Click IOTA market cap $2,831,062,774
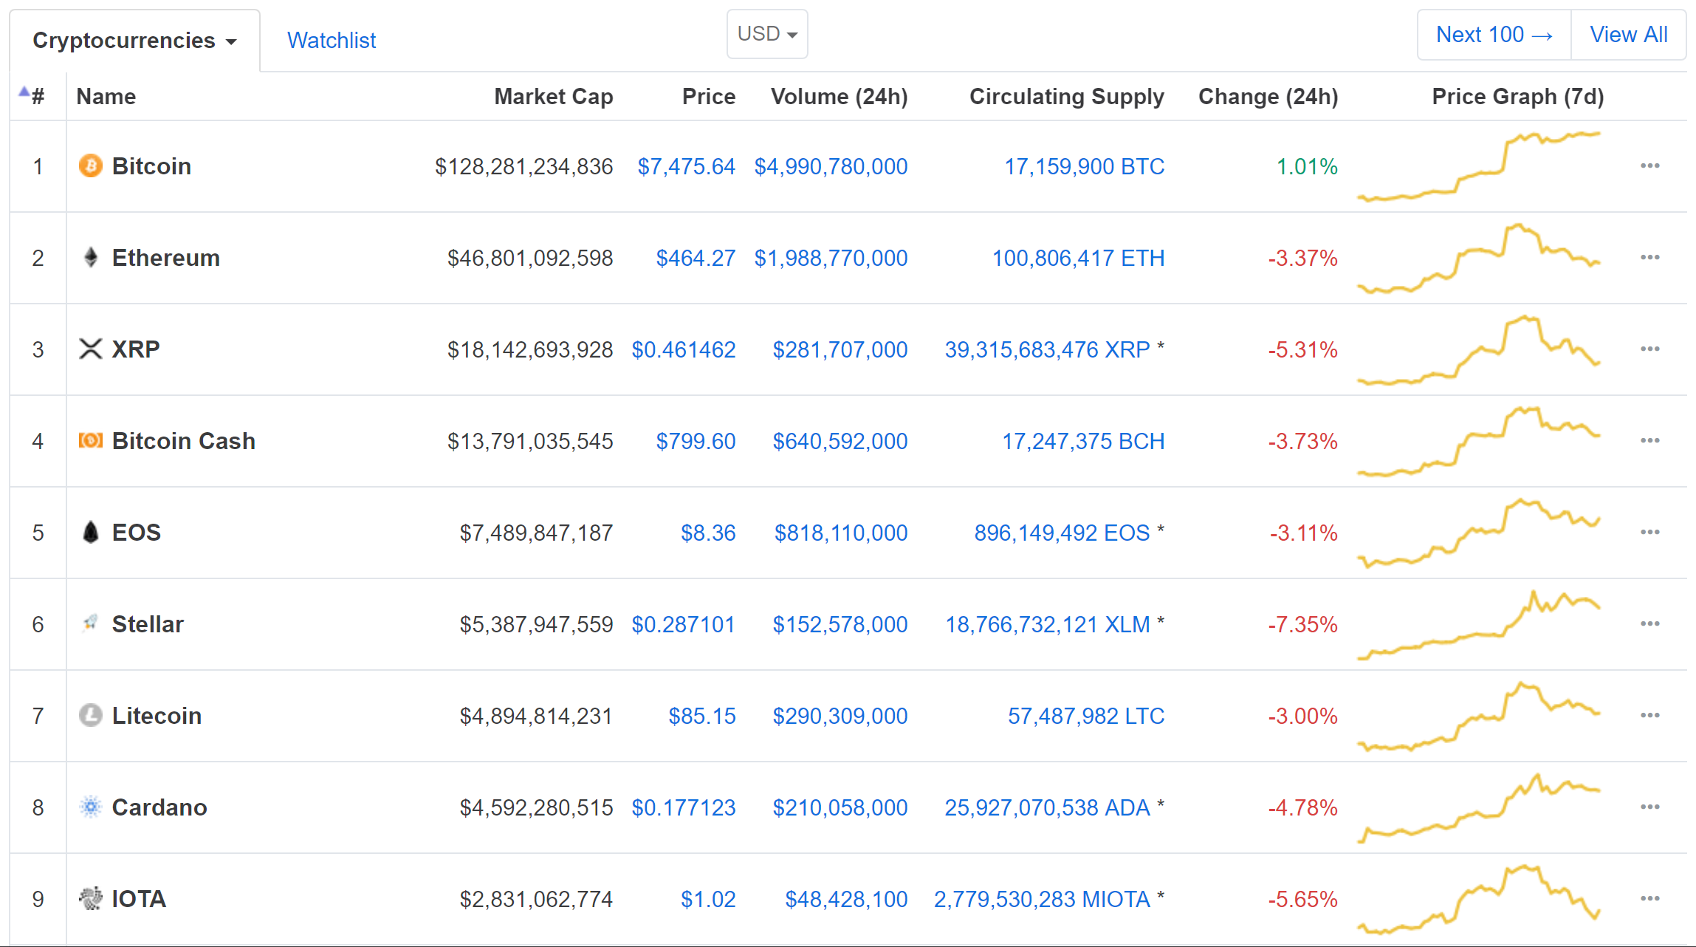The width and height of the screenshot is (1696, 947). coord(537,899)
